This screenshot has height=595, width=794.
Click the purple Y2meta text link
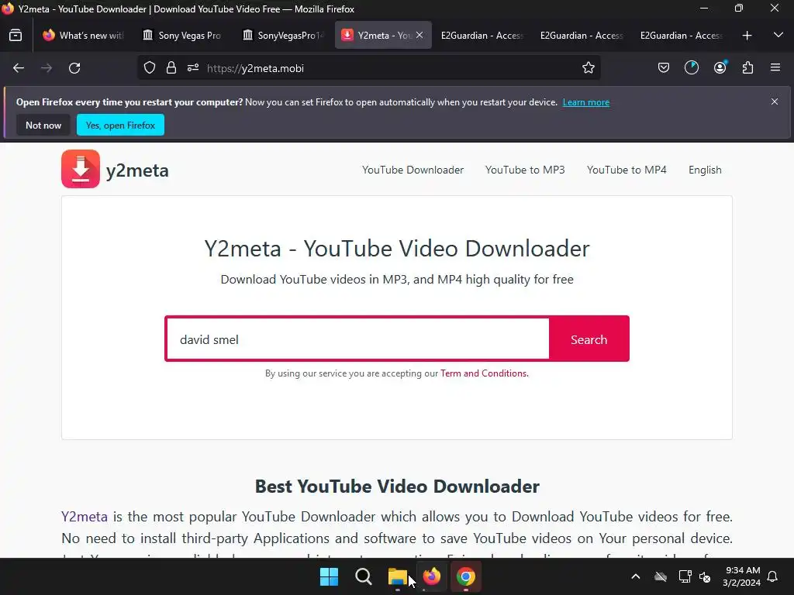85,517
